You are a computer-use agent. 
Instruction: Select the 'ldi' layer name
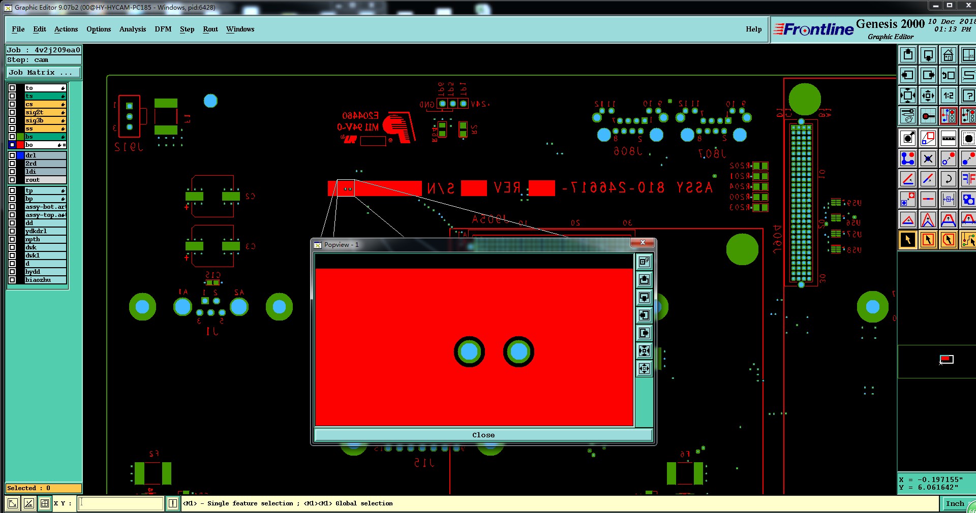coord(45,172)
